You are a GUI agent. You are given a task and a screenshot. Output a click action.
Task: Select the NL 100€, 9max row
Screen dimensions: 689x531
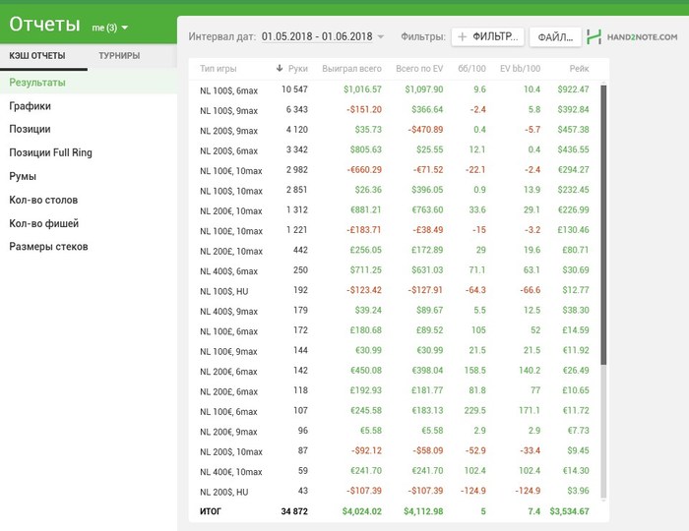pyautogui.click(x=394, y=351)
